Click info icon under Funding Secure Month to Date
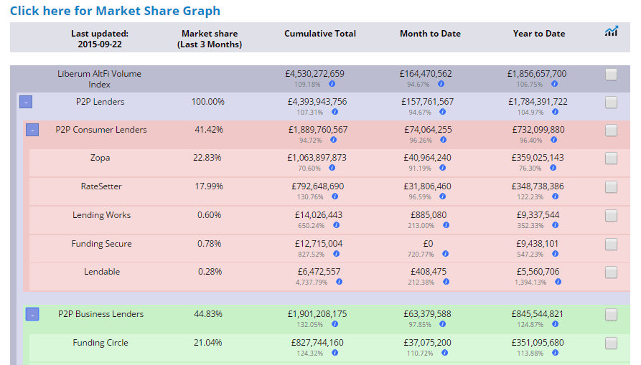This screenshot has height=365, width=641. [x=446, y=254]
